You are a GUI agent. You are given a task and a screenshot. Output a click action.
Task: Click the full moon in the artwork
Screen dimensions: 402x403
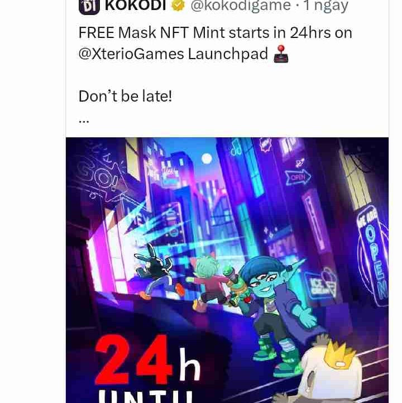tap(207, 159)
